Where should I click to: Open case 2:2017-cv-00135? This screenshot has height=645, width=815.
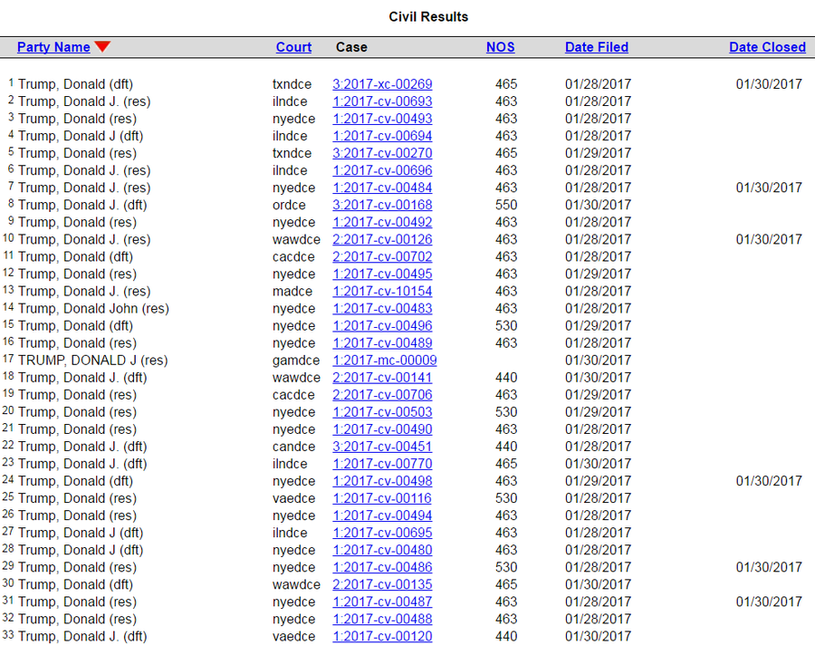(x=382, y=584)
